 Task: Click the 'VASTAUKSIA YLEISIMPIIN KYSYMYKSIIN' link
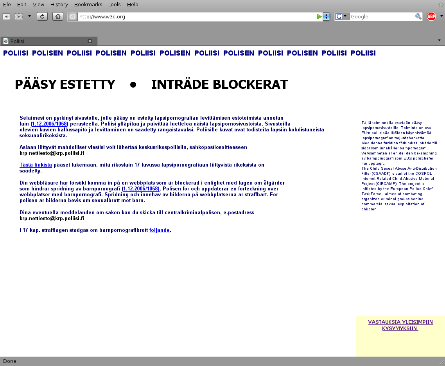[x=400, y=325]
